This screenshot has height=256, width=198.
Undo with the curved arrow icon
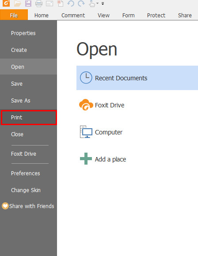[x=71, y=4]
